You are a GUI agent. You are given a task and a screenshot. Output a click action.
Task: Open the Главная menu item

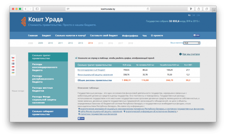pyautogui.click(x=33, y=35)
